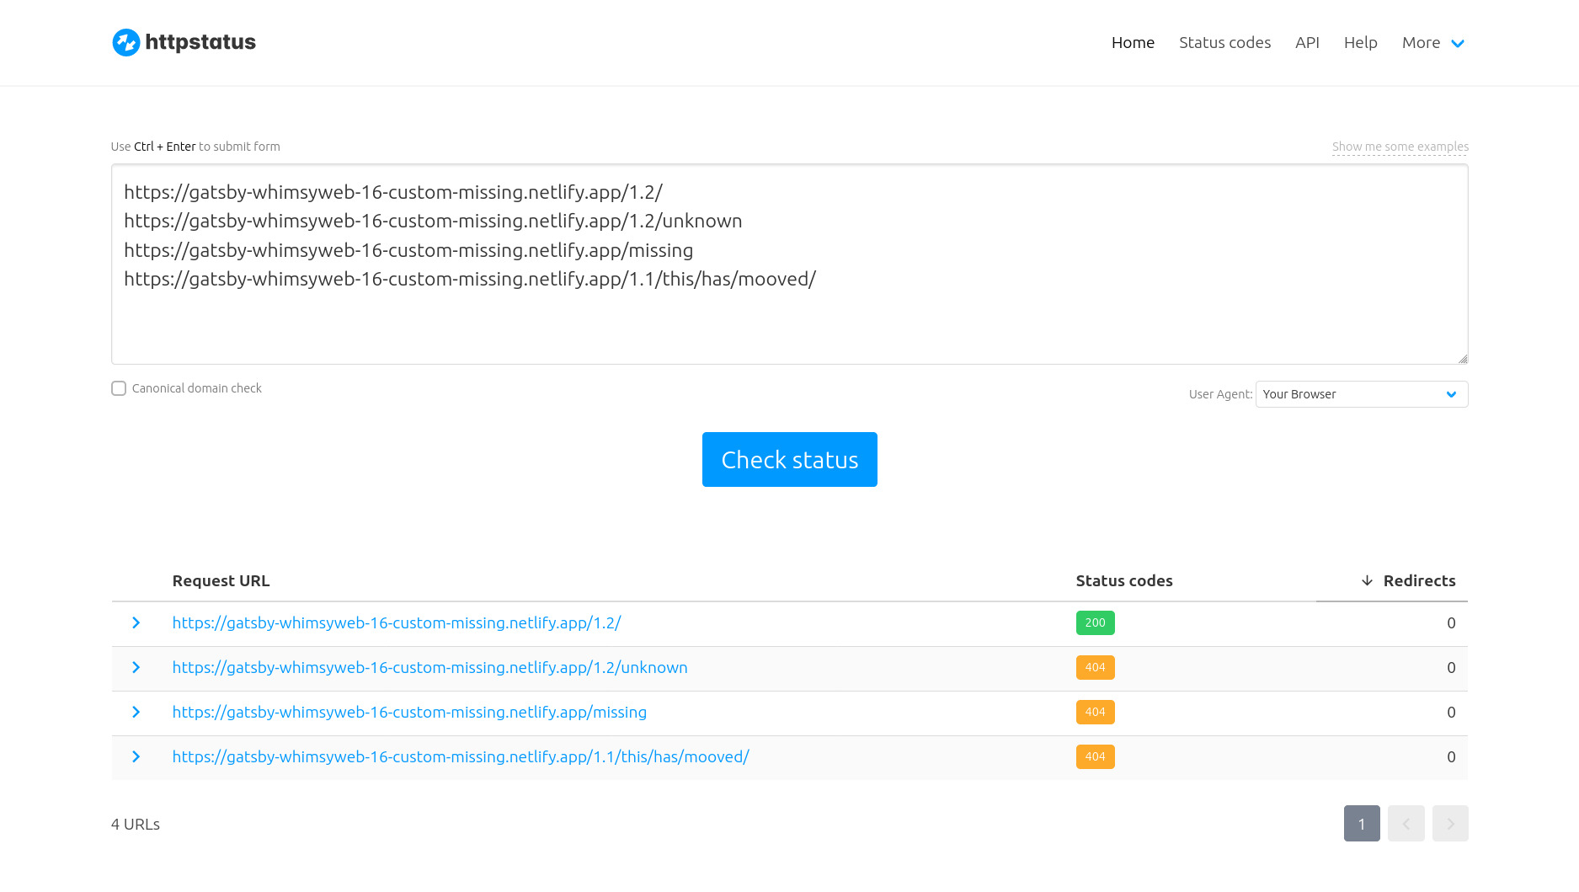Click Show me some examples link
The width and height of the screenshot is (1579, 892).
(x=1400, y=147)
